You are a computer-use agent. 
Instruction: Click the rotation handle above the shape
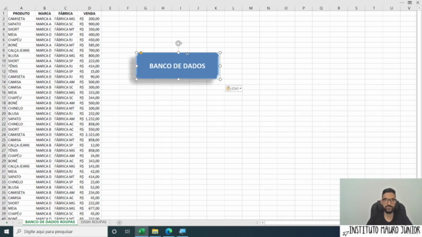(179, 43)
